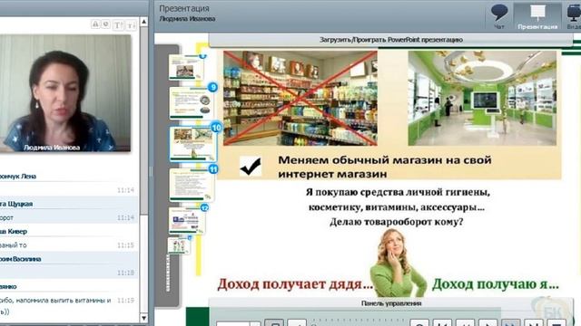Viewport: 581px width, 326px height.
Task: Click the play button in control panel
Action: click(487, 322)
